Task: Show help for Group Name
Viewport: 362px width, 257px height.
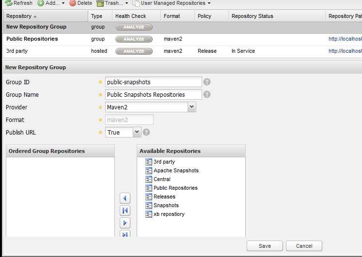Action: [207, 94]
